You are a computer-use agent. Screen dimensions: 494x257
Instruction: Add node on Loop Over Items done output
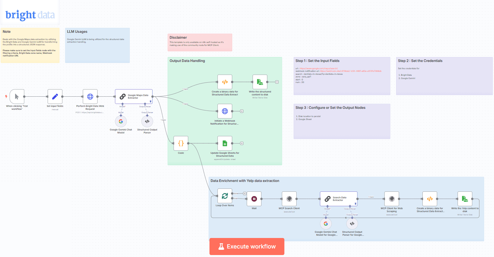[245, 193]
